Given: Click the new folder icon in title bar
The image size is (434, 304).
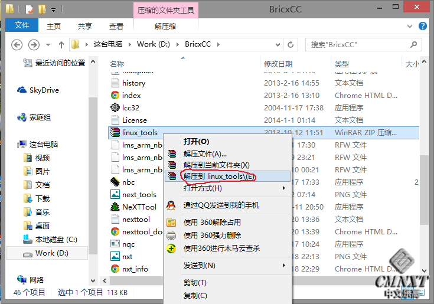Looking at the screenshot, I should [42, 9].
